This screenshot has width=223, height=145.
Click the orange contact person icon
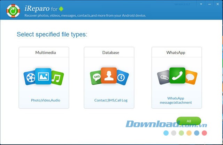108,75
